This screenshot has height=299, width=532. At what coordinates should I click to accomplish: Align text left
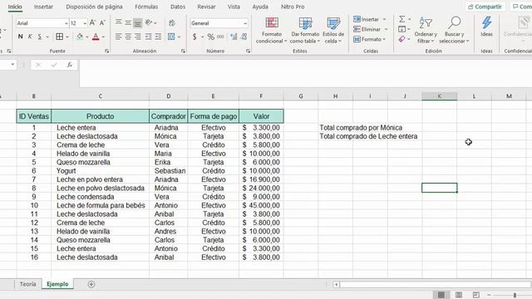pyautogui.click(x=118, y=37)
